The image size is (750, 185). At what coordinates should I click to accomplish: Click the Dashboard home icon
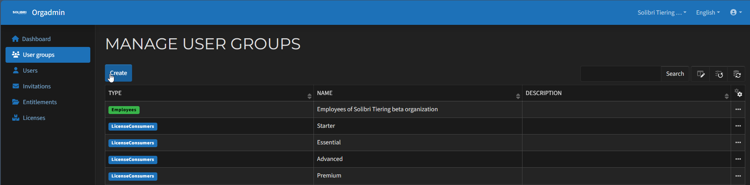15,39
